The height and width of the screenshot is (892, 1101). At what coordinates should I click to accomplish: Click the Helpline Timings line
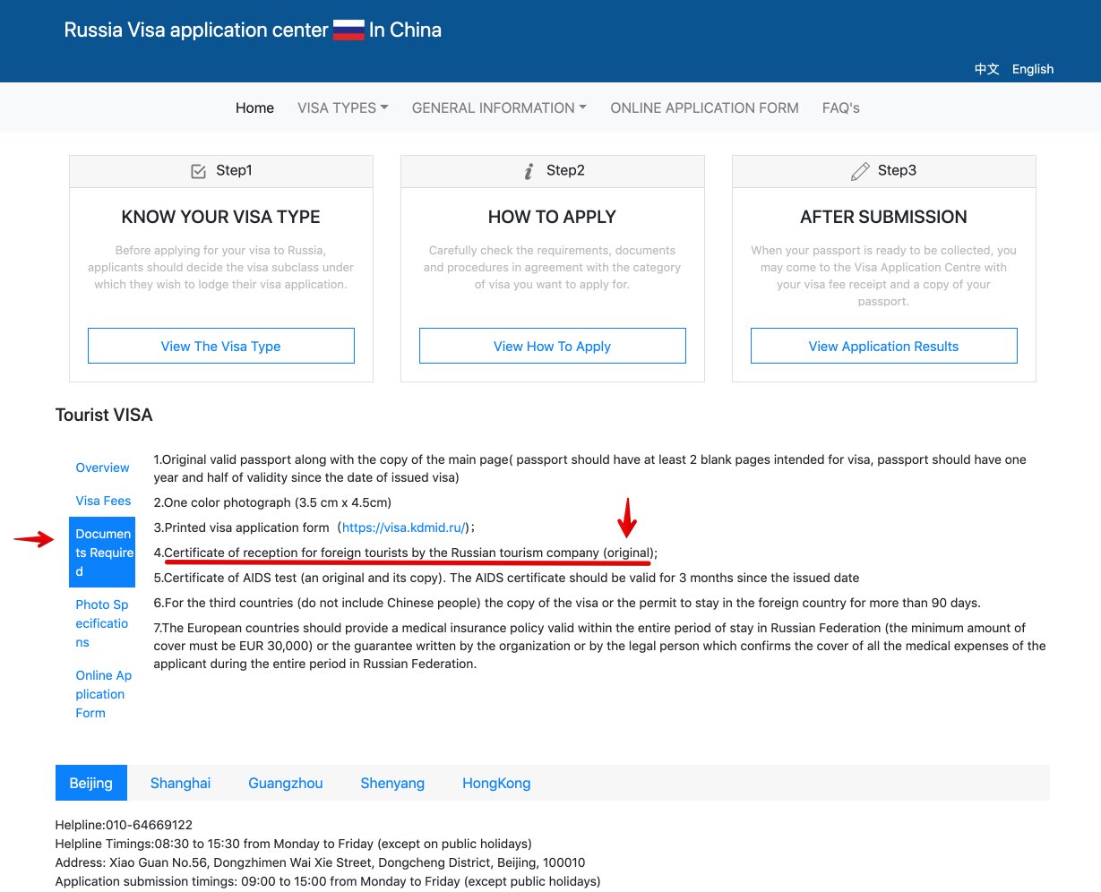(x=293, y=844)
